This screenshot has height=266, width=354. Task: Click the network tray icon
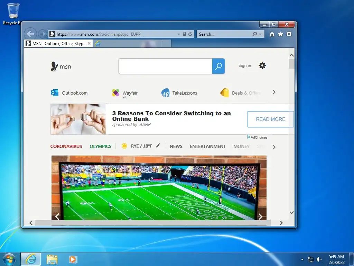point(311,259)
